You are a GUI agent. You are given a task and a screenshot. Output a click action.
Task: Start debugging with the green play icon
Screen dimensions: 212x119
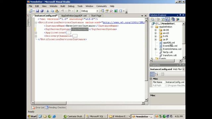point(77,11)
